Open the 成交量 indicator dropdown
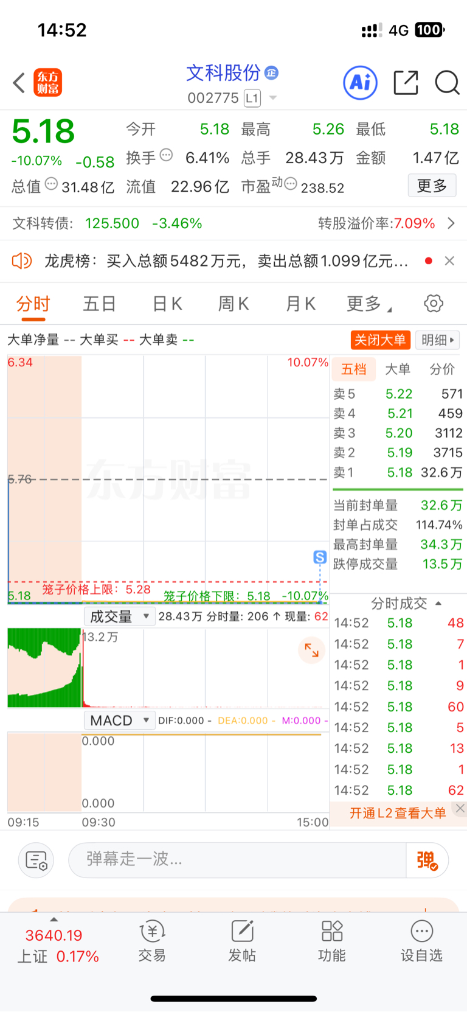The width and height of the screenshot is (467, 1012). point(119,616)
